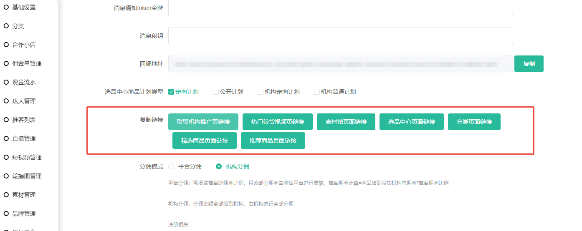582x231 pixels.
Task: Go to 佣金单管理 menu item
Action: click(27, 63)
